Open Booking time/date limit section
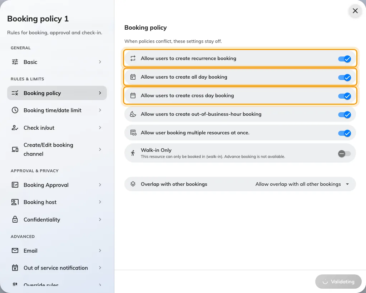The image size is (366, 293). point(57,110)
